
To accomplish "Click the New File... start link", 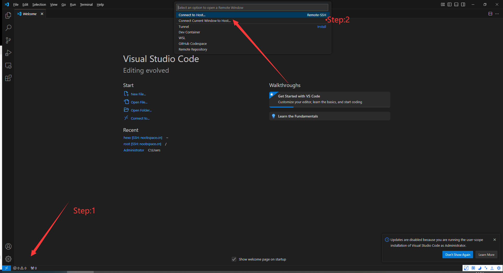I will (138, 94).
